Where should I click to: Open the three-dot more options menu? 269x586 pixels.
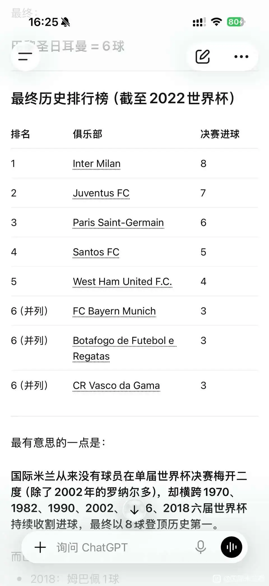pos(241,56)
